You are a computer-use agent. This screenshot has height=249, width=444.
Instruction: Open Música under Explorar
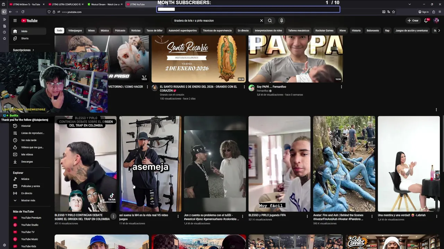click(29, 179)
